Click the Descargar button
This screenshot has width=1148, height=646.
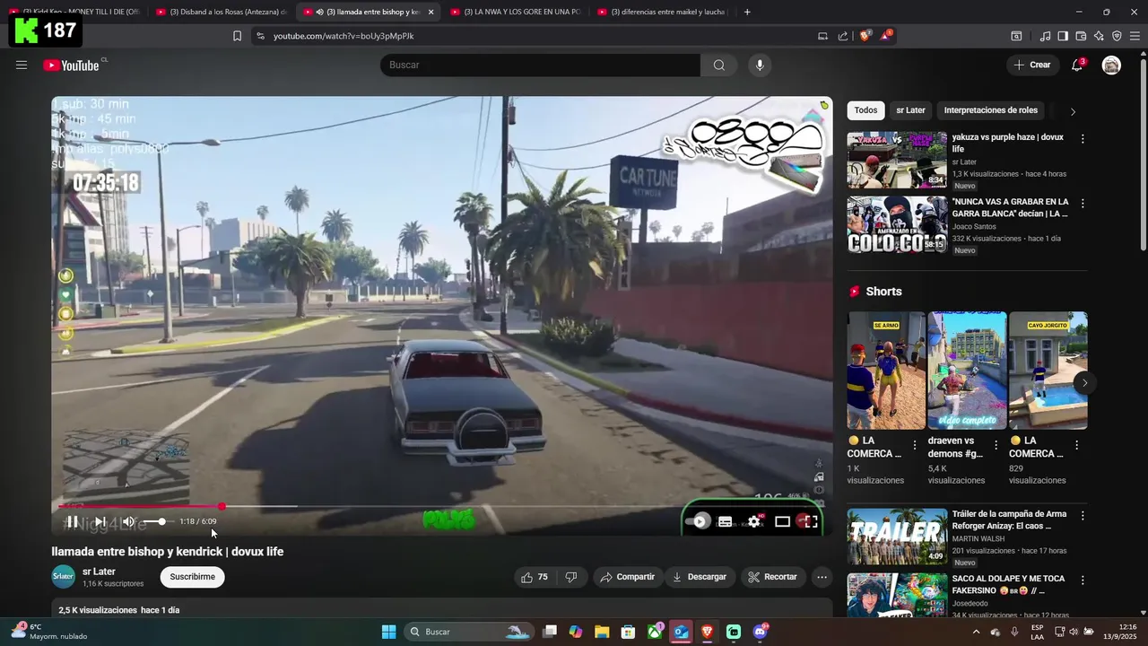pyautogui.click(x=700, y=577)
